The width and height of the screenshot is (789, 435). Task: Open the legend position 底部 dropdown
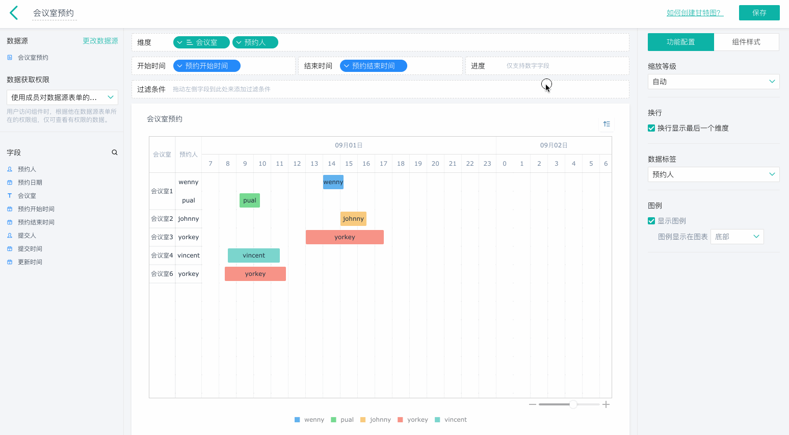coord(737,237)
